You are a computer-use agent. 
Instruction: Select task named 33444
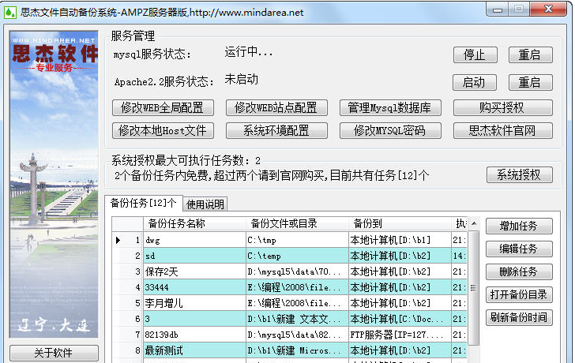tap(194, 287)
